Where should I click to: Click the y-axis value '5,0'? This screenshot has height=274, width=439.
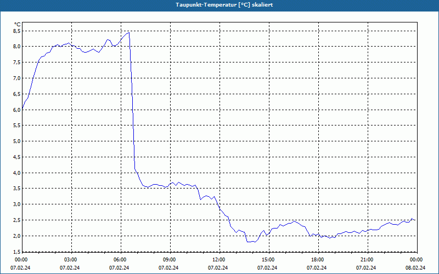pyautogui.click(x=17, y=141)
